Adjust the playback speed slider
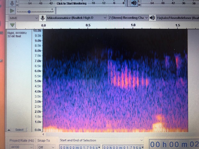 (29, 12)
